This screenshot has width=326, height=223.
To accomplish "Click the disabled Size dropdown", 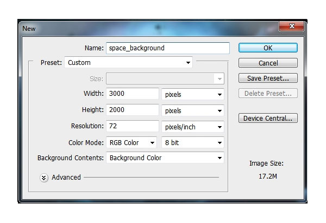I will click(165, 78).
